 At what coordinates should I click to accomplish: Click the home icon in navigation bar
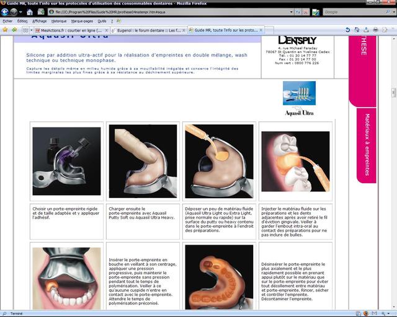pos(30,12)
